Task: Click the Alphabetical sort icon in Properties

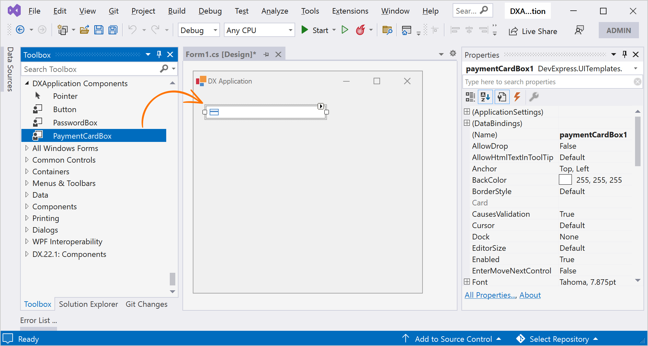Action: coord(485,97)
